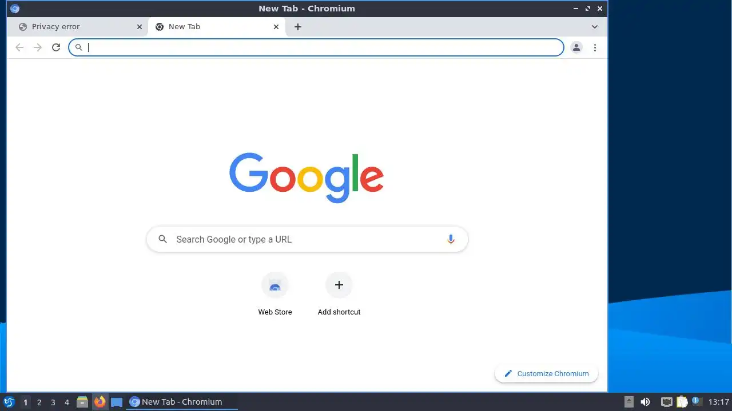Open the network tray icon
Image resolution: width=732 pixels, height=411 pixels.
click(x=666, y=402)
